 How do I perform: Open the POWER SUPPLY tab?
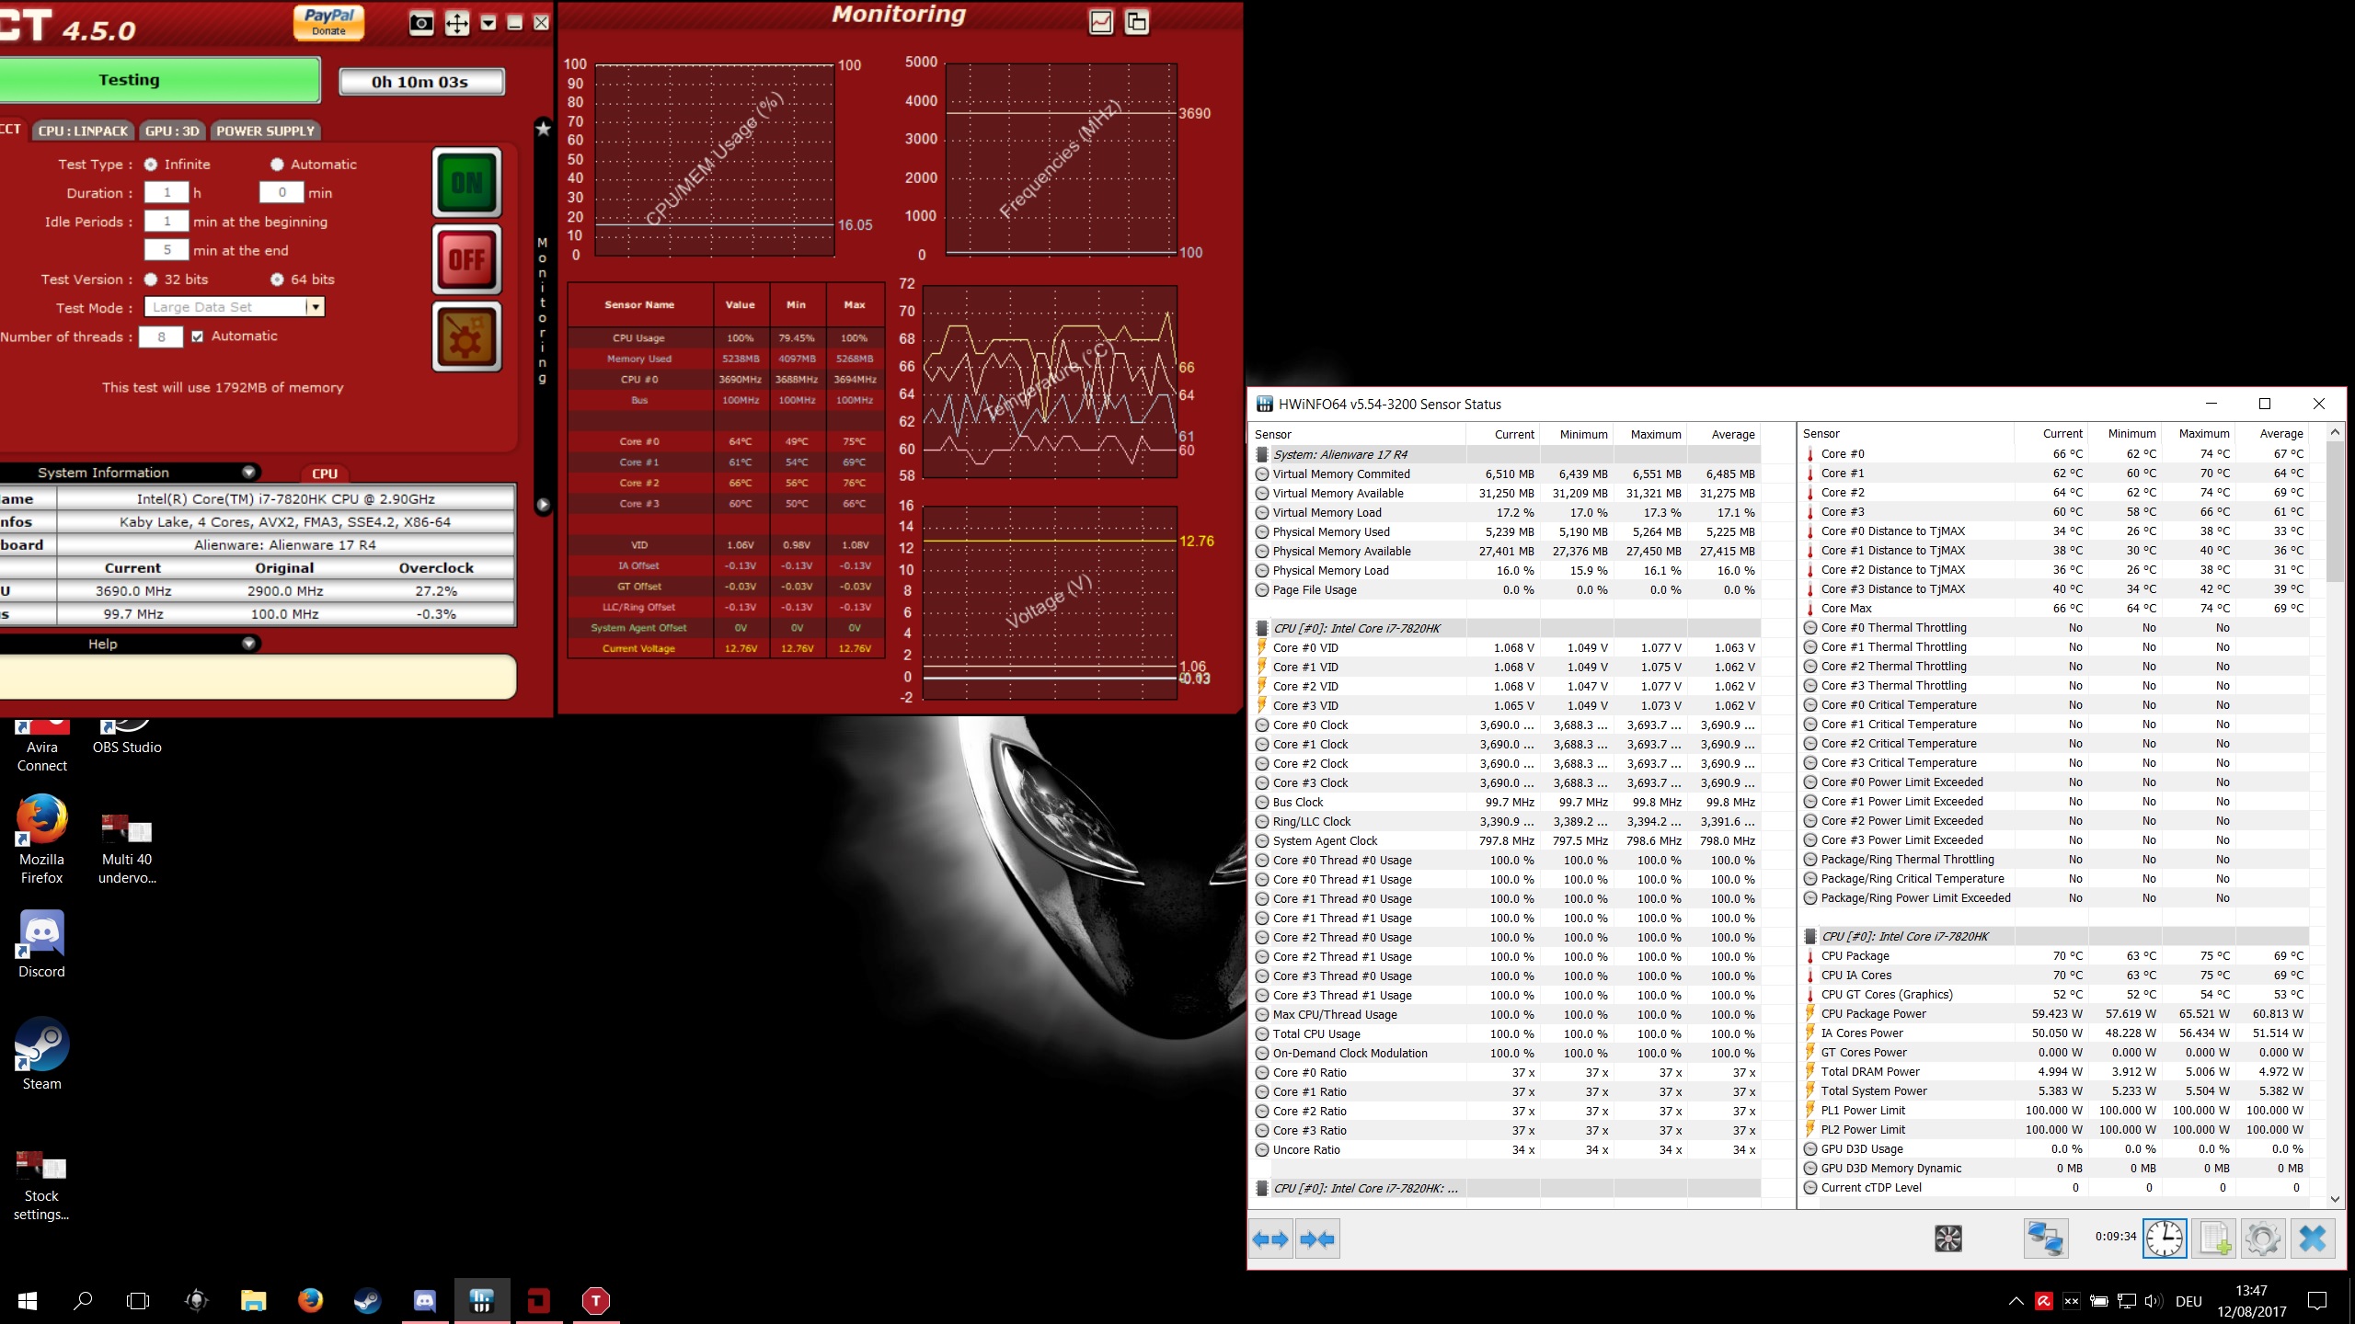click(265, 131)
